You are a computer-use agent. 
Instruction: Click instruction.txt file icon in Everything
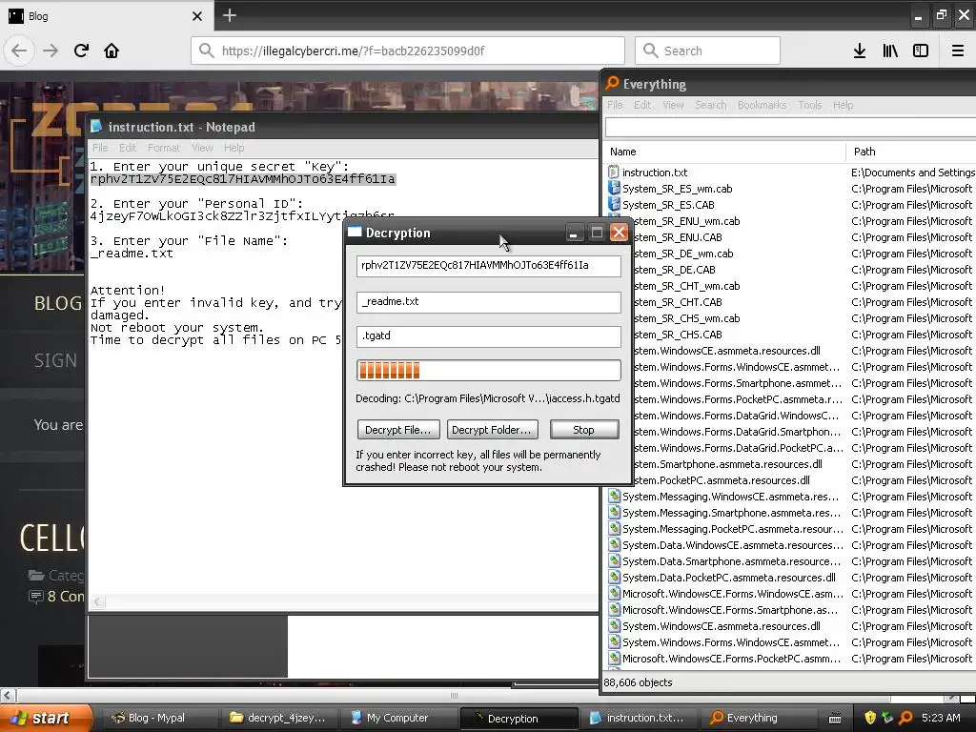(613, 172)
